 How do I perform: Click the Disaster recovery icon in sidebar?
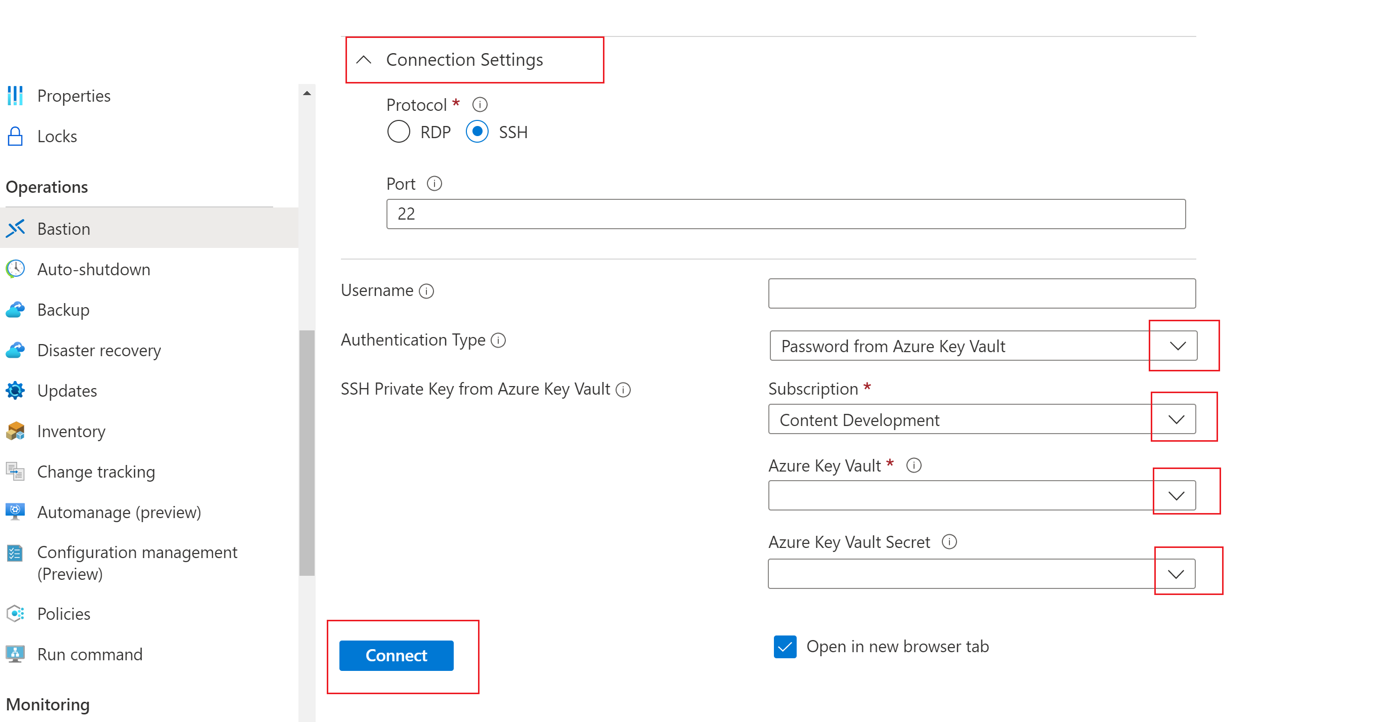click(x=17, y=350)
